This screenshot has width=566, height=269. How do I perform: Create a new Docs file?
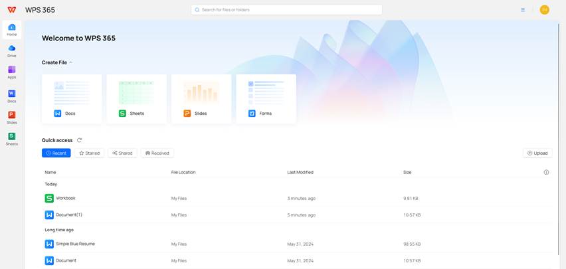(72, 99)
